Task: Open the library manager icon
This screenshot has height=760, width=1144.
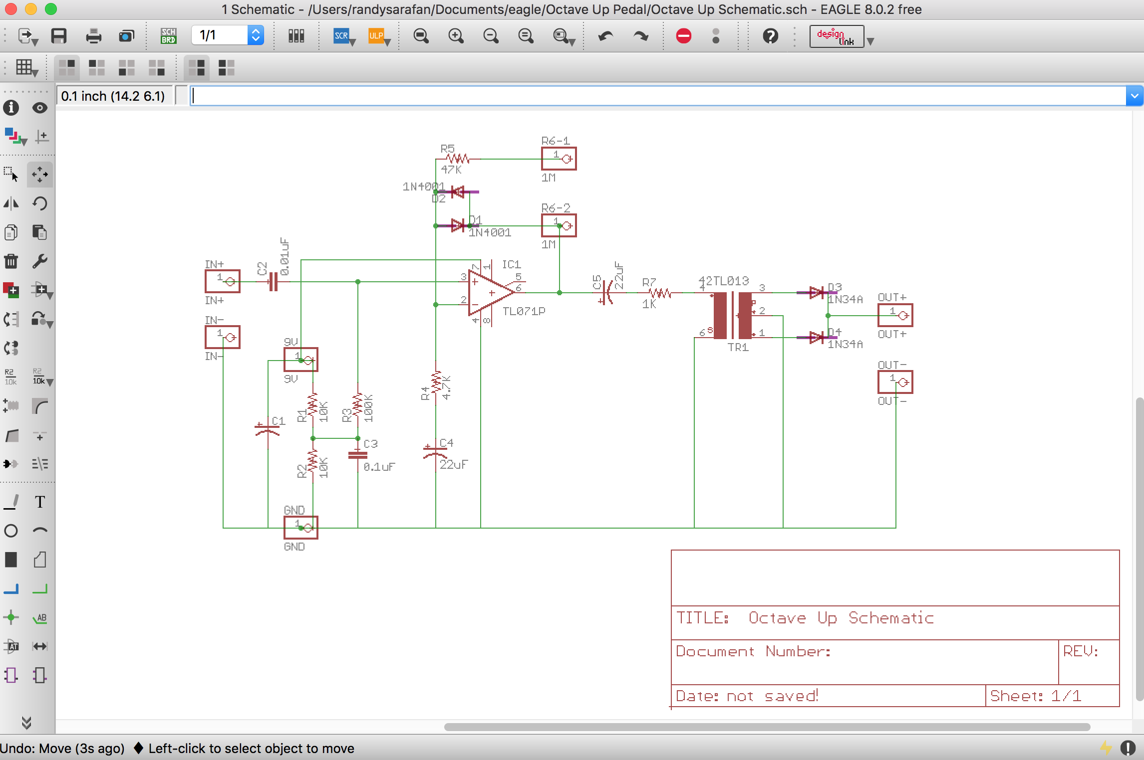Action: [x=295, y=35]
